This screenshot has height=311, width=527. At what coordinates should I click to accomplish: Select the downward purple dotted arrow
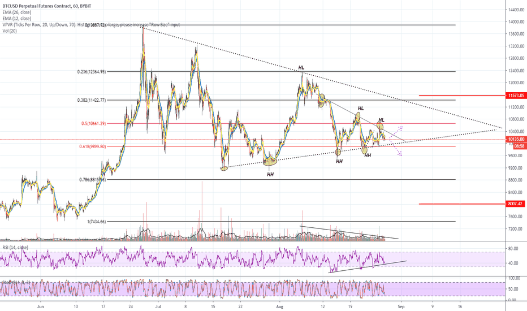point(396,147)
